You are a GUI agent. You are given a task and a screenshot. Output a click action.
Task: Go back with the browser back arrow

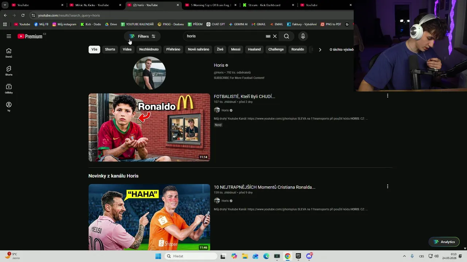click(5, 15)
